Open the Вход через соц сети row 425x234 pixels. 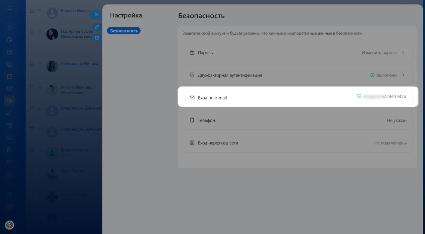[x=297, y=143]
